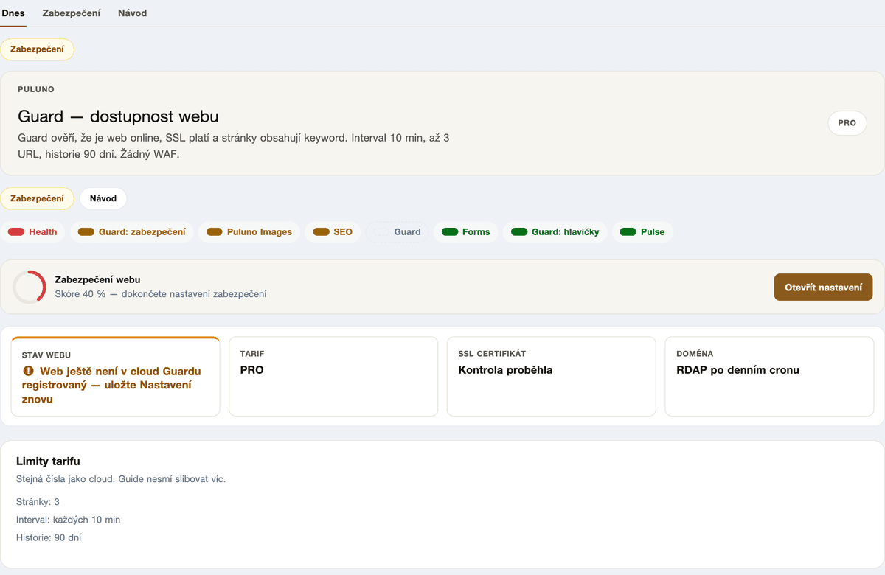
Task: Click the Zabezpečení webu title
Action: click(x=97, y=279)
